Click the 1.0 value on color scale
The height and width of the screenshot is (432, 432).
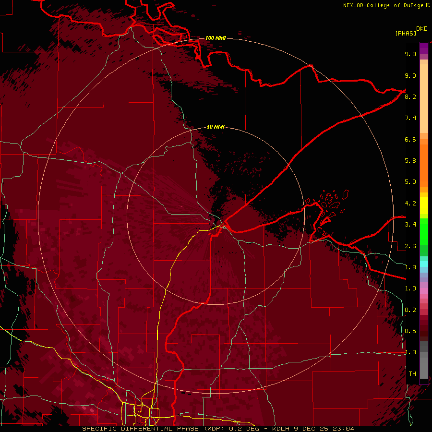pyautogui.click(x=410, y=288)
